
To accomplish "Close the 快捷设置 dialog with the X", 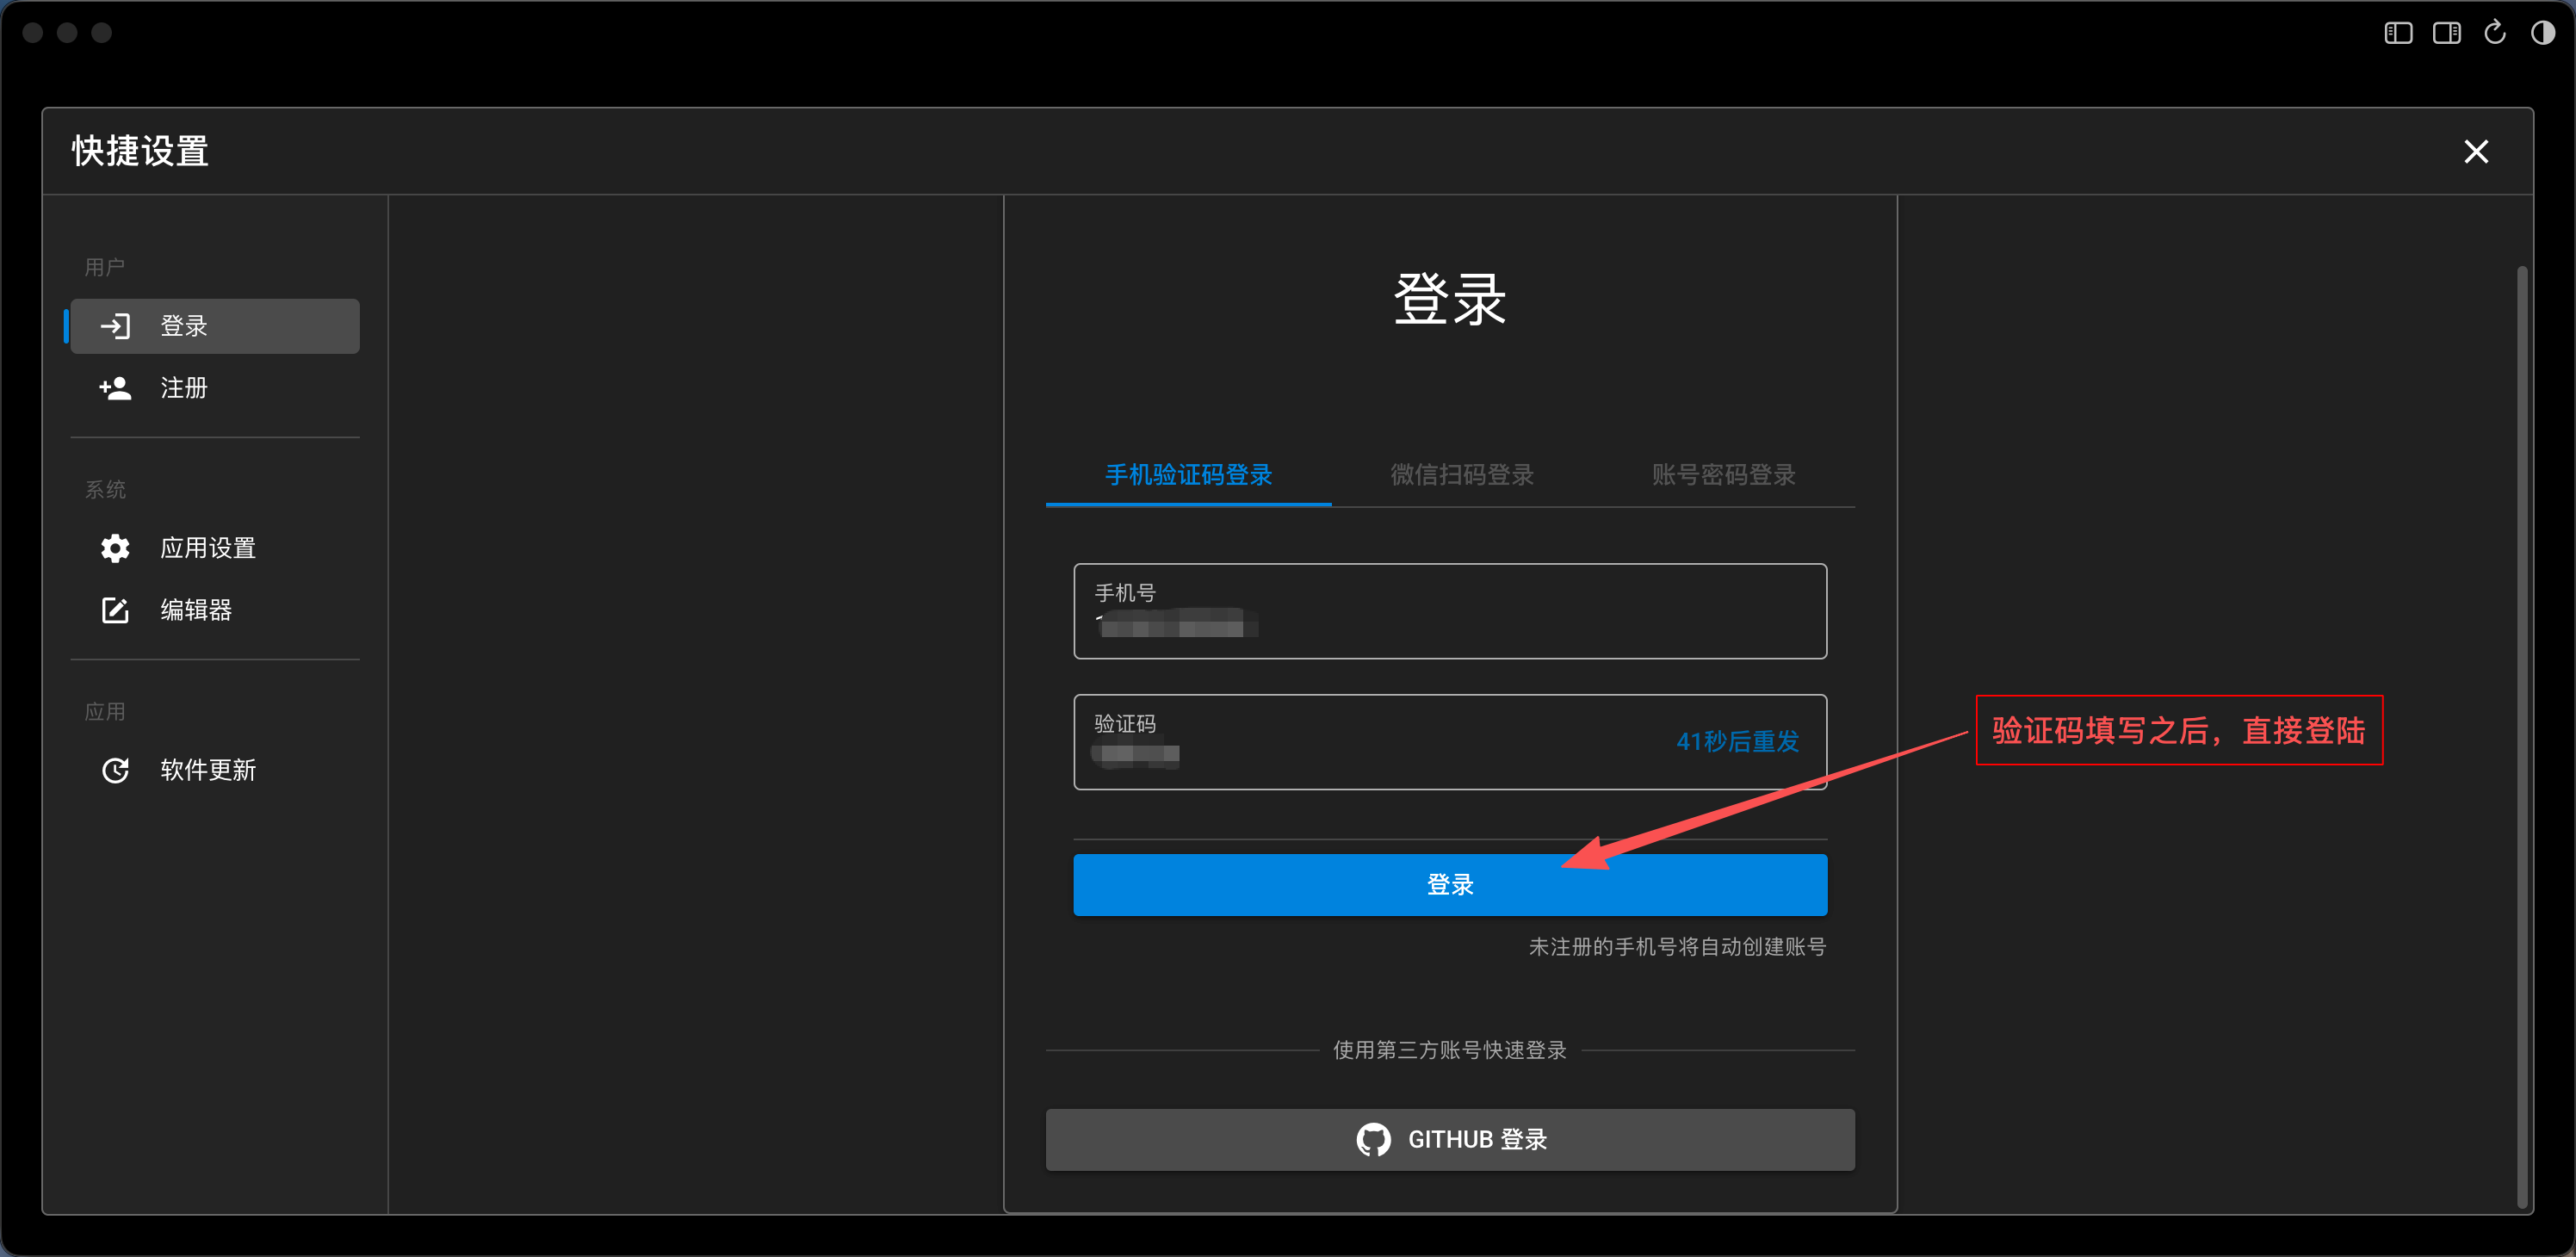I will tap(2477, 152).
